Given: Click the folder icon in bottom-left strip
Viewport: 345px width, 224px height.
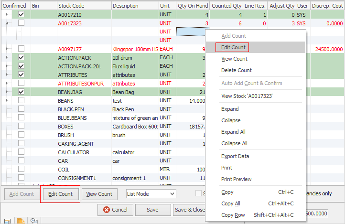Looking at the screenshot, I should coord(21,221).
